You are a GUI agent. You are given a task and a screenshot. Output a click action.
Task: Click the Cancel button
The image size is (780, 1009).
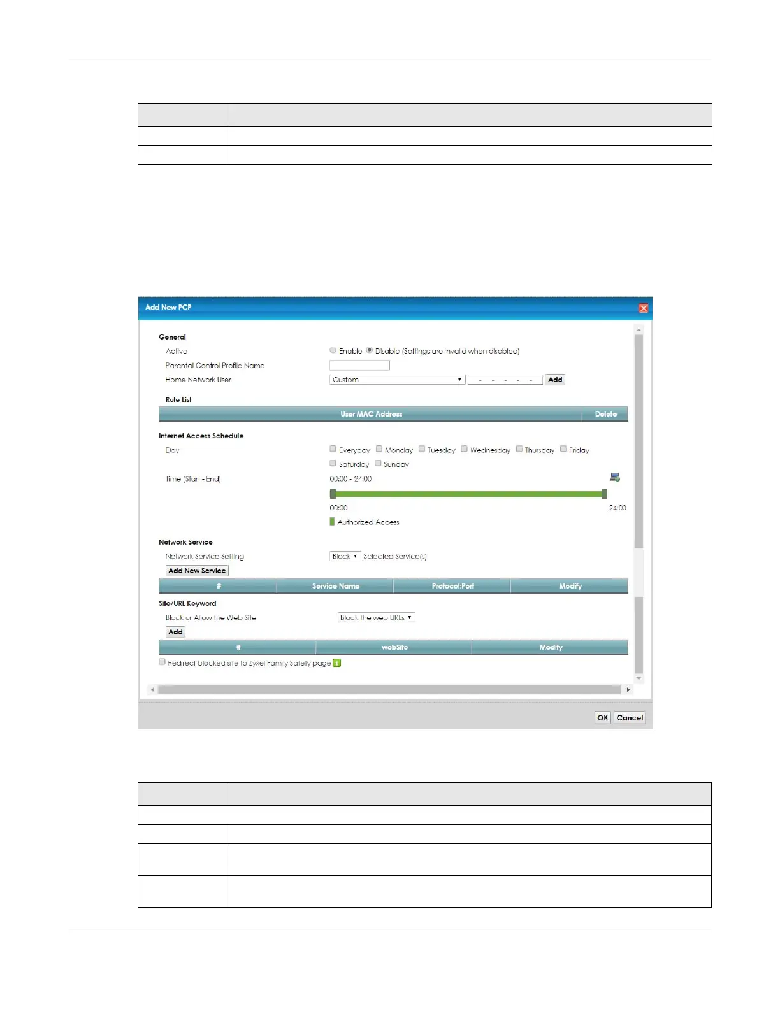[x=630, y=718]
